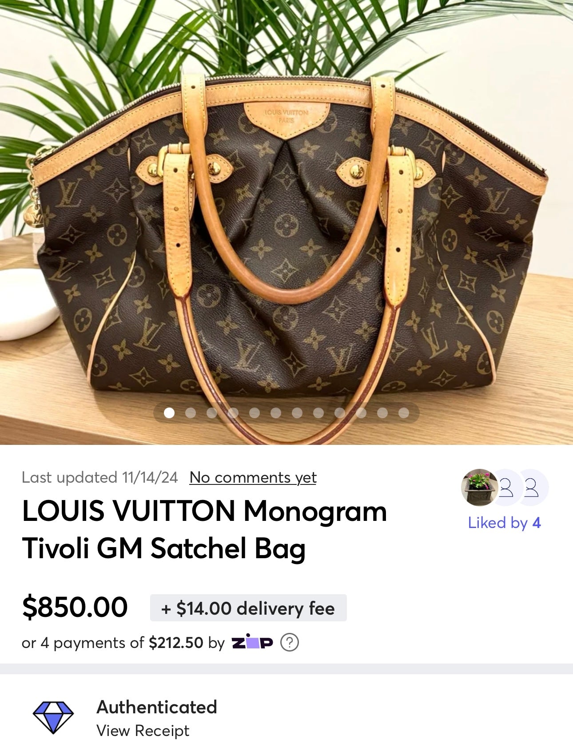Image resolution: width=573 pixels, height=752 pixels.
Task: View Receipt for authentication
Action: (143, 731)
